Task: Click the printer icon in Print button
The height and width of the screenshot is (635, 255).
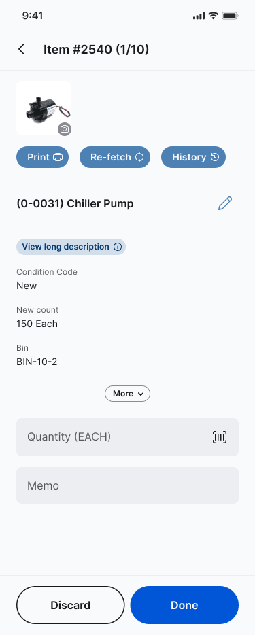Action: click(58, 157)
